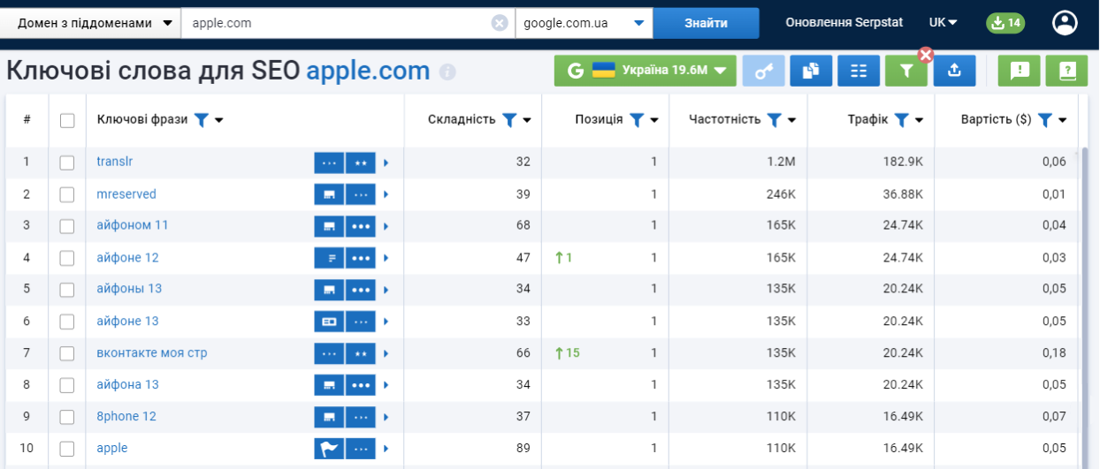This screenshot has height=469, width=1100.
Task: Check the box for mreserved row
Action: click(67, 194)
